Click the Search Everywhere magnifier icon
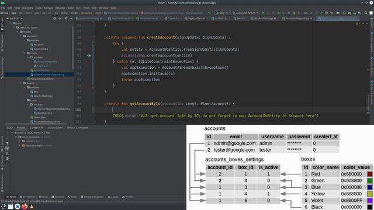This screenshot has height=210, width=374. pos(366,13)
